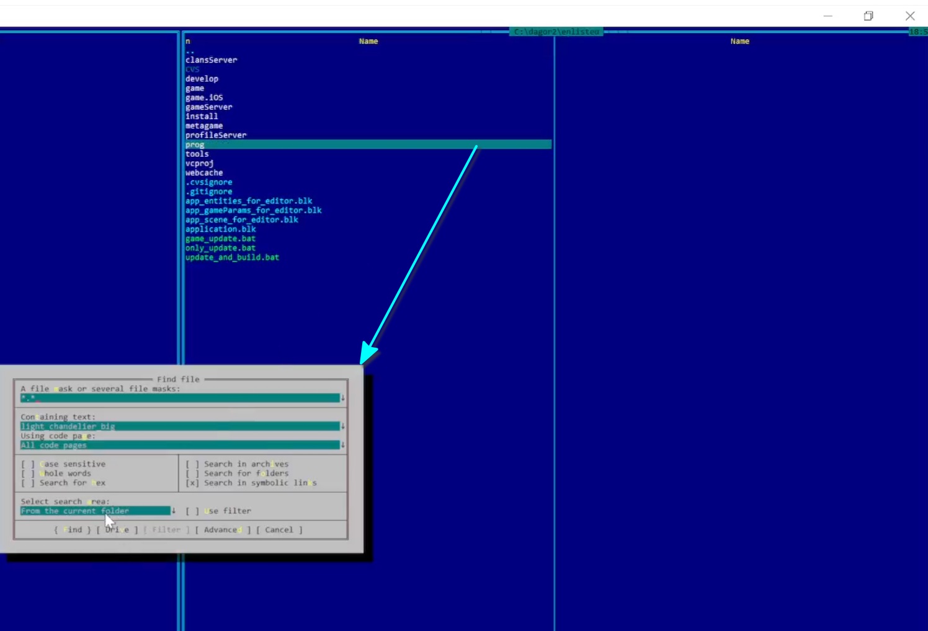The width and height of the screenshot is (928, 631).
Task: Click the Name column header in right panel
Action: [739, 42]
